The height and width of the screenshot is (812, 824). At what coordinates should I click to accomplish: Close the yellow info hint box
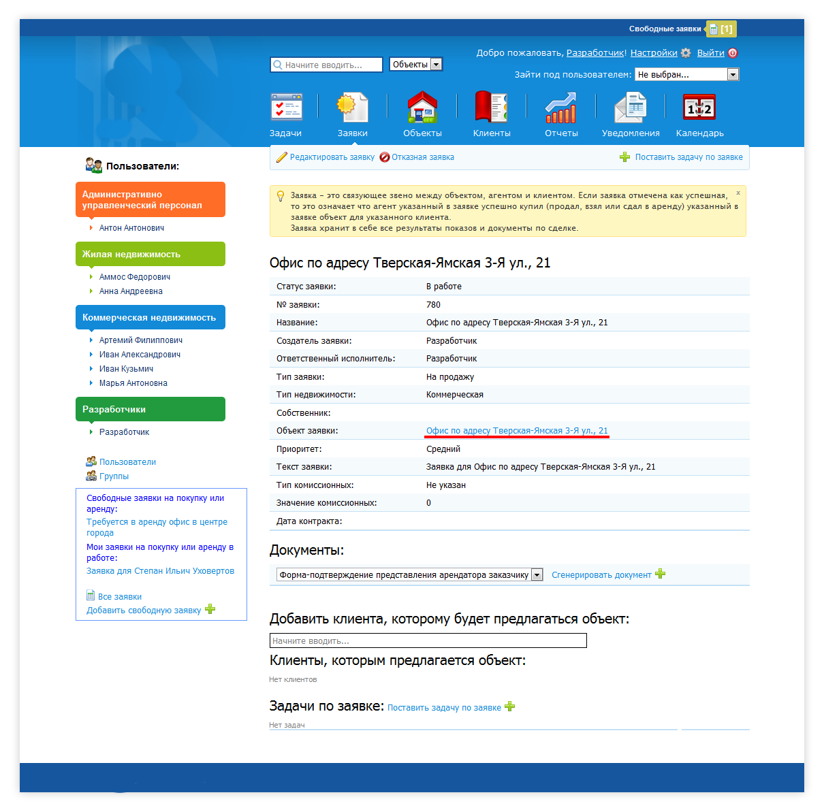pos(738,193)
